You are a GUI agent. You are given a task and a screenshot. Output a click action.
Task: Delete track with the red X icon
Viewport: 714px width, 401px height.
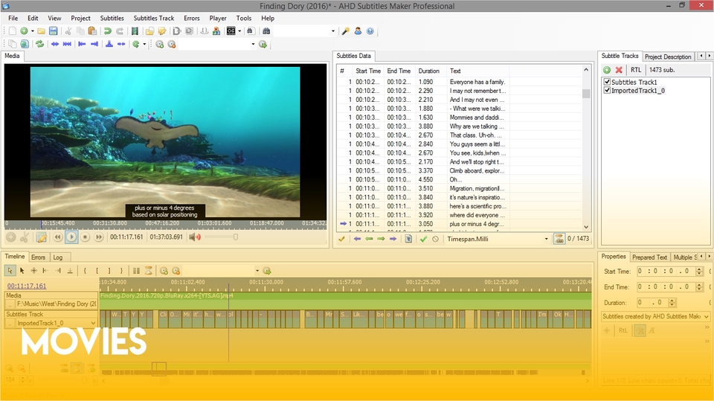[x=619, y=70]
